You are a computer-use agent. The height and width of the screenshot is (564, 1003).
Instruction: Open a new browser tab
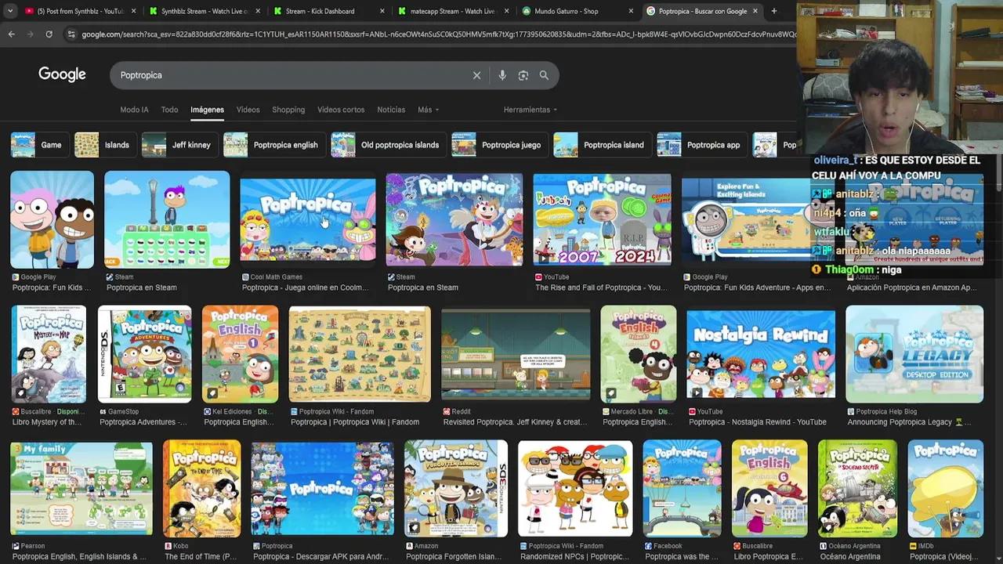point(773,11)
